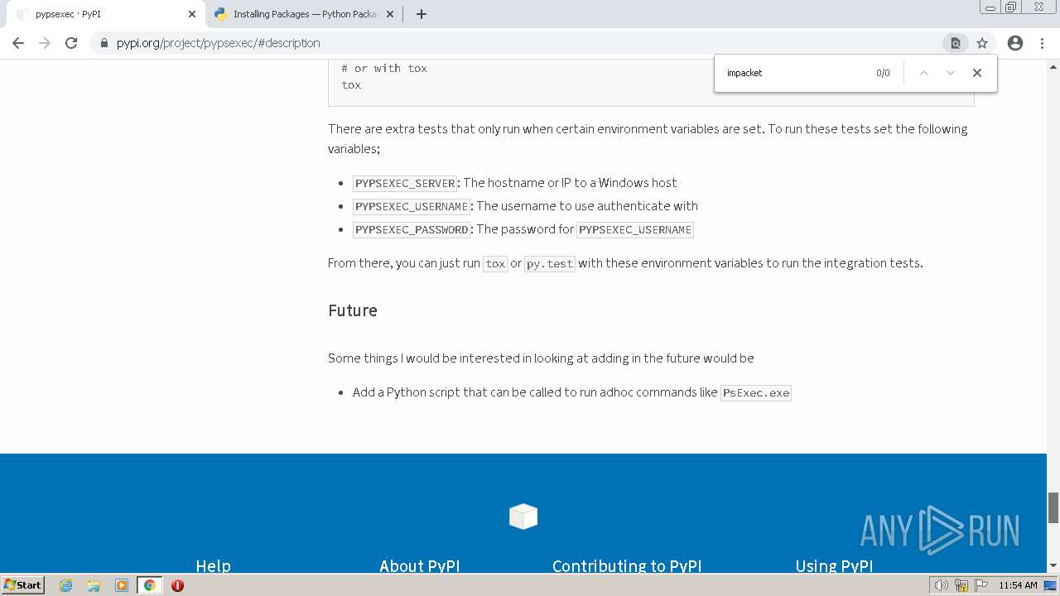1060x596 pixels.
Task: Click the page scrollbar thumb
Action: click(1053, 507)
